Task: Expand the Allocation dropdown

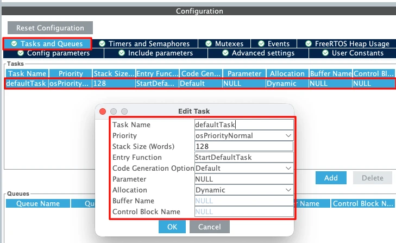Action: 244,190
